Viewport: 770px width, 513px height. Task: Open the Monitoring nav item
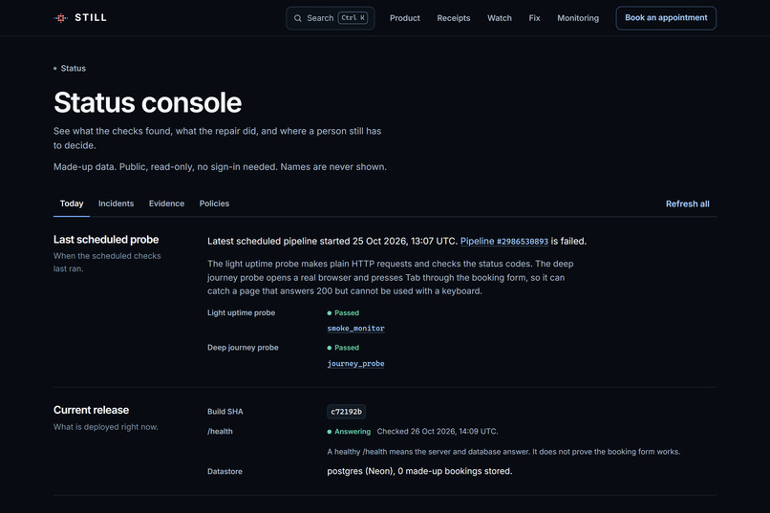point(578,18)
